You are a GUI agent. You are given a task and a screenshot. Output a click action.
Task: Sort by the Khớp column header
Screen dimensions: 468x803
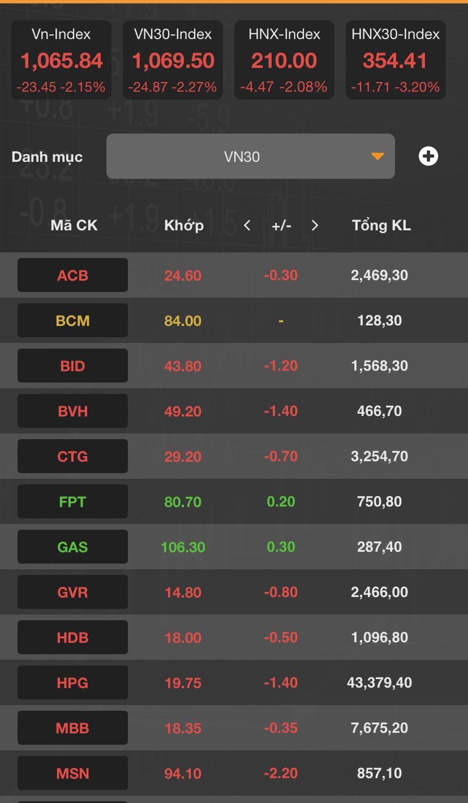(x=184, y=226)
